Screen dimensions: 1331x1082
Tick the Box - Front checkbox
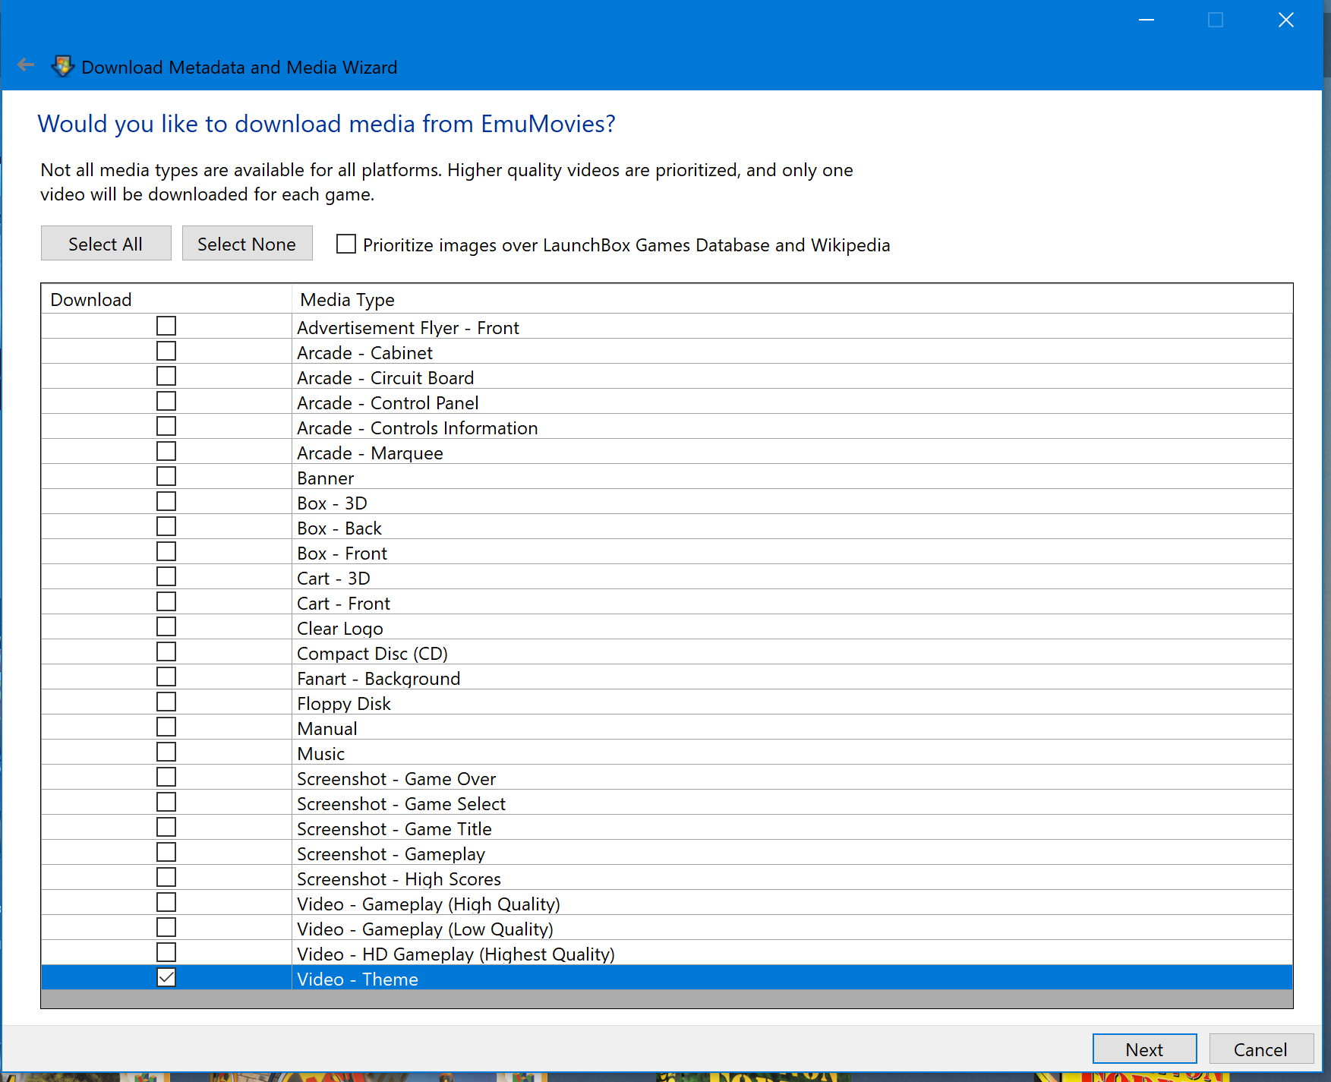(x=166, y=551)
